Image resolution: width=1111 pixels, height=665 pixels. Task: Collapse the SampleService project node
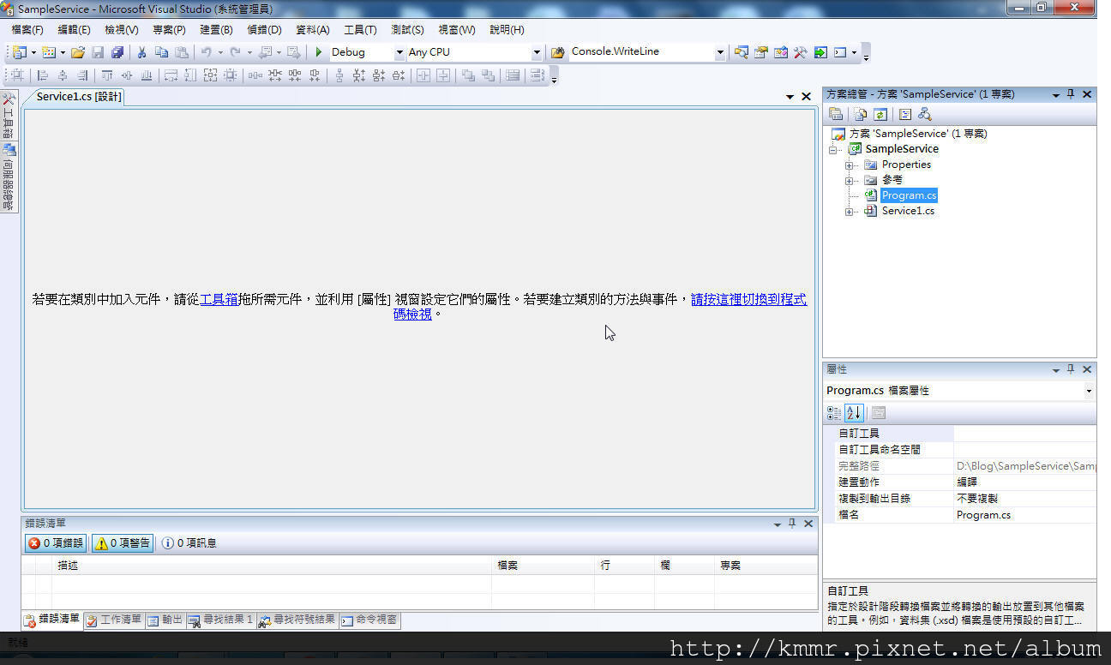pyautogui.click(x=834, y=149)
